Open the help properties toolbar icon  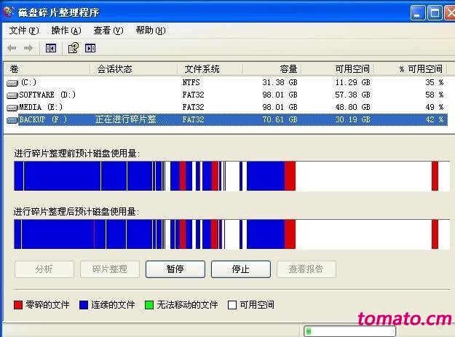tap(73, 48)
